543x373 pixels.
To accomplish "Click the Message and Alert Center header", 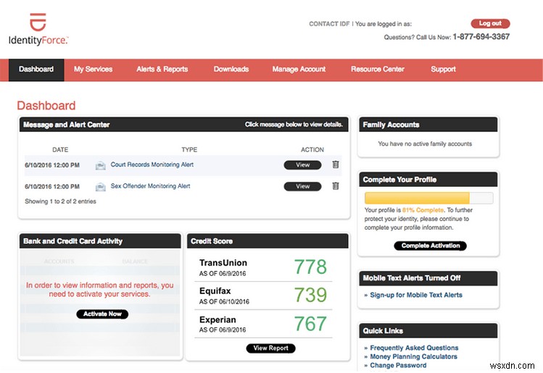I will tap(184, 125).
